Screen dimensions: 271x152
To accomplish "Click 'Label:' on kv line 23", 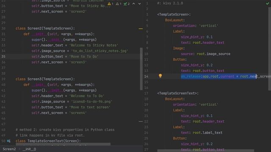I will coord(179,127).
